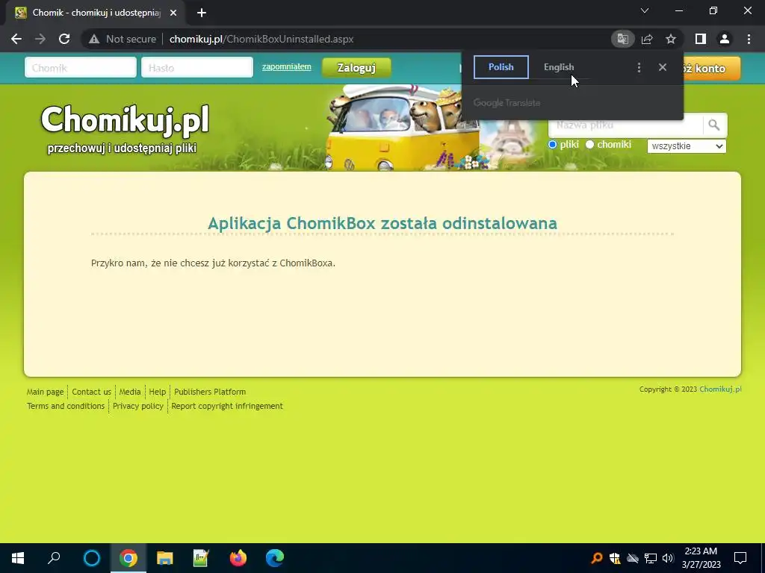Click heading 'Aplikacja ChomikBox została odinstalowana'
Image resolution: width=765 pixels, height=573 pixels.
pos(382,223)
